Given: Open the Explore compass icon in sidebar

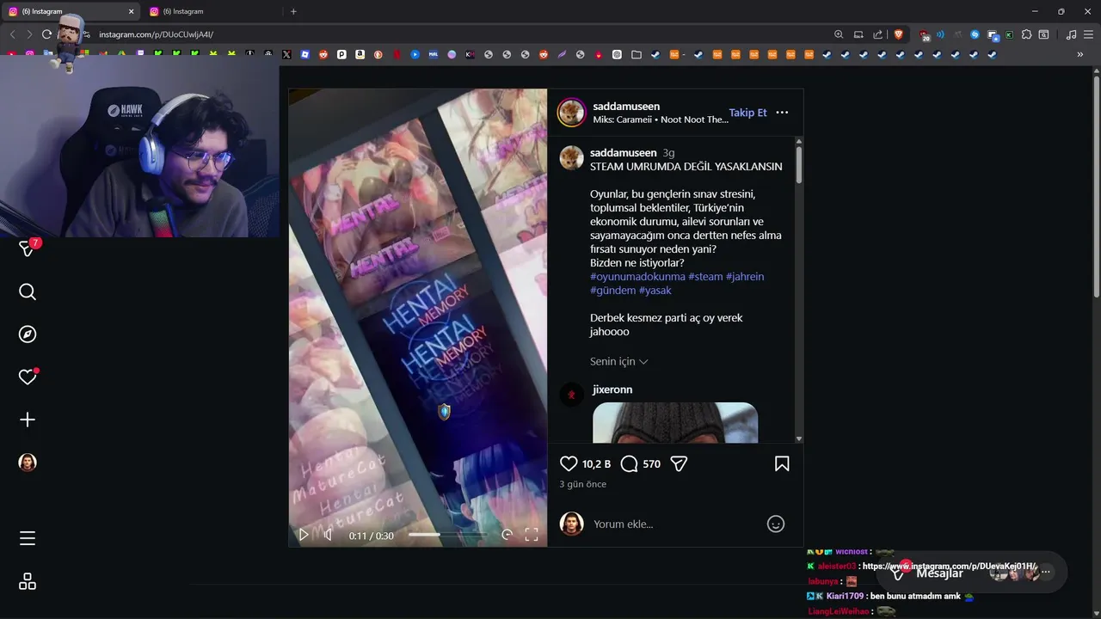Looking at the screenshot, I should 28,334.
